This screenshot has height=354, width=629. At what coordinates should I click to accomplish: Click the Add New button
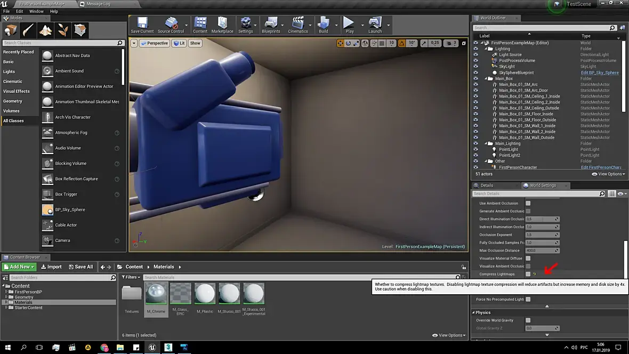[19, 267]
